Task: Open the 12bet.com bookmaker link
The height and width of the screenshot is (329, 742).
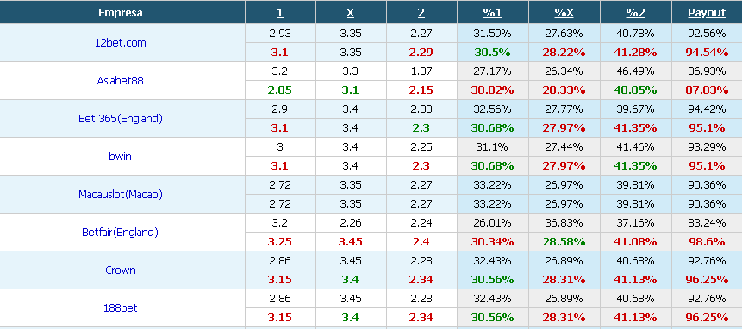Action: point(120,42)
